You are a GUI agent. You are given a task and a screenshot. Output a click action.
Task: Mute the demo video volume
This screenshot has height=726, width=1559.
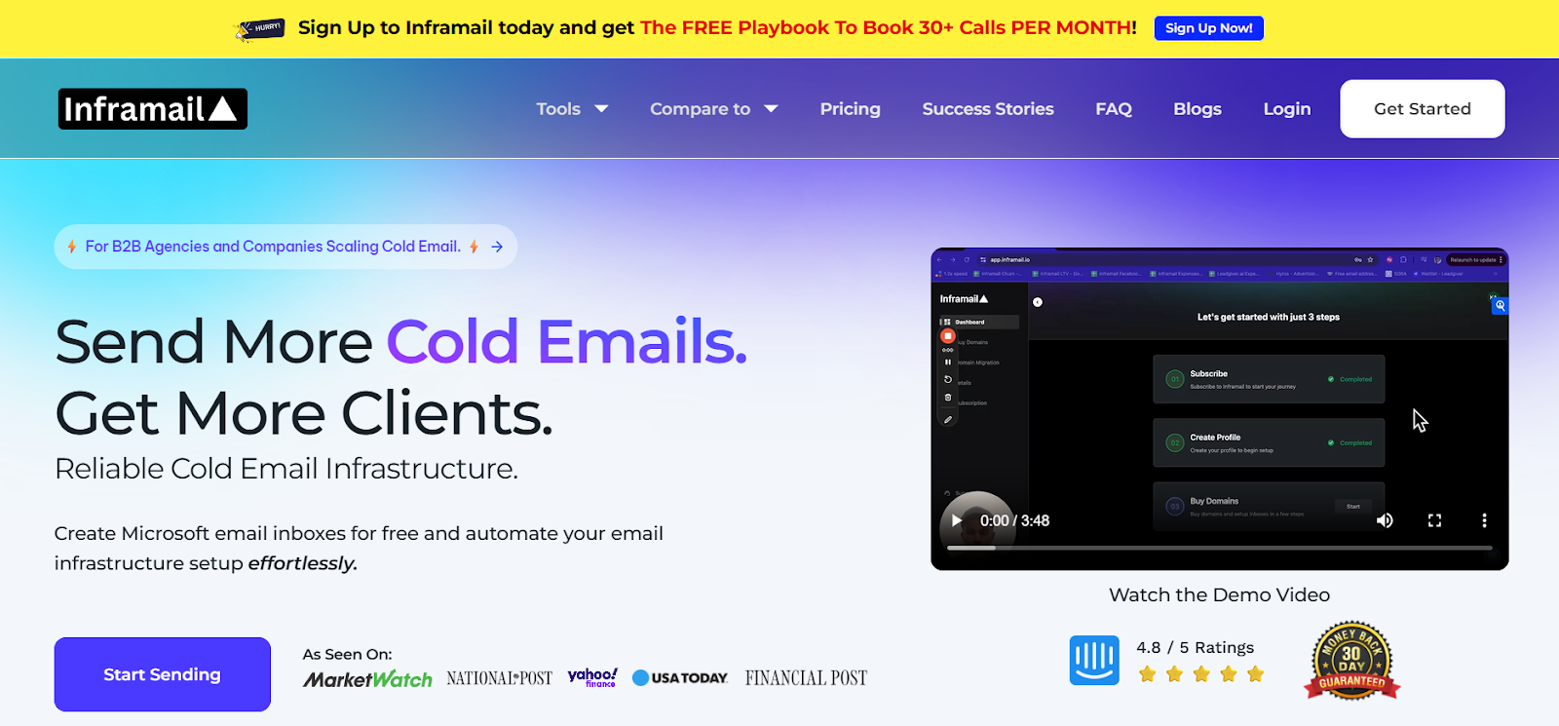pyautogui.click(x=1385, y=520)
